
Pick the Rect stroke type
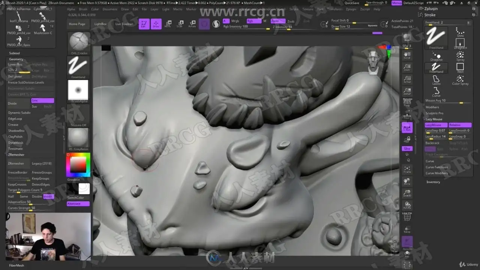click(x=460, y=68)
